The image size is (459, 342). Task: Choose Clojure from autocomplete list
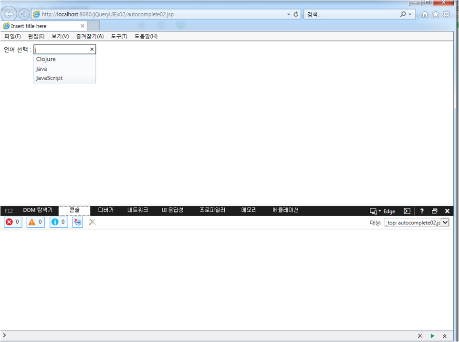pos(65,60)
